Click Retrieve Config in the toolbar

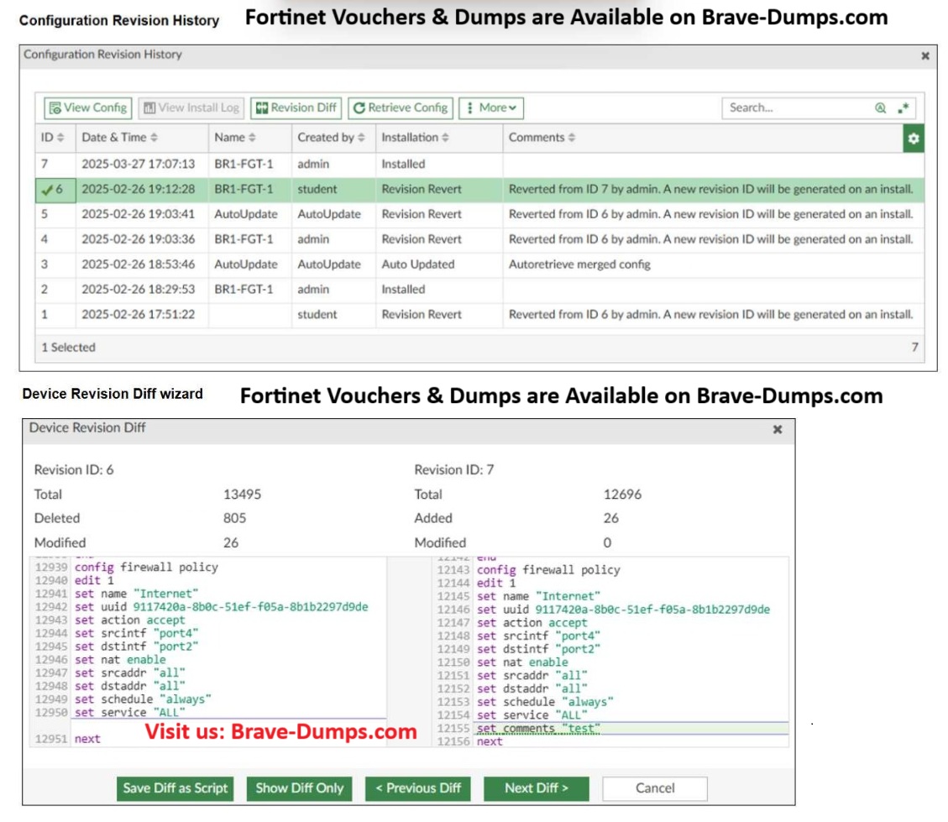400,107
